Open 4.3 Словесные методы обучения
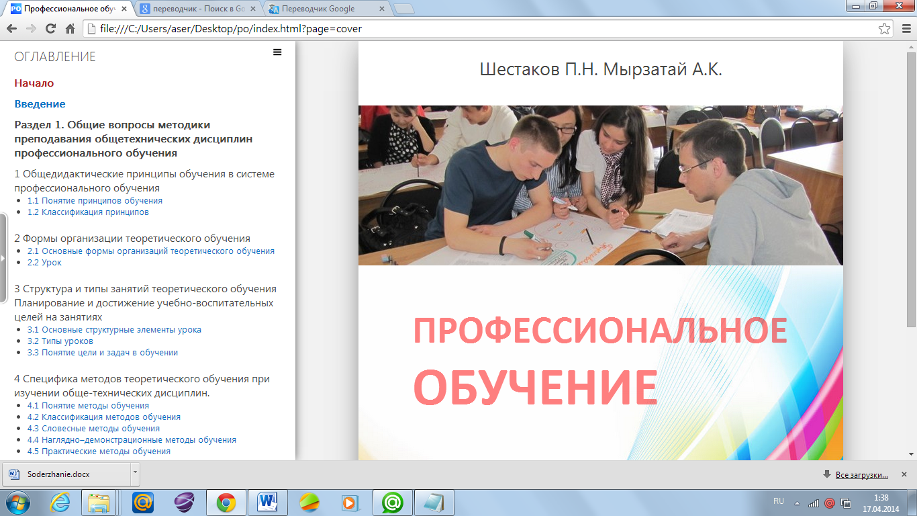This screenshot has width=917, height=516. (x=93, y=429)
